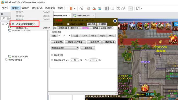Close the Windows7x64 tab
178x100 pixels.
(x=69, y=15)
